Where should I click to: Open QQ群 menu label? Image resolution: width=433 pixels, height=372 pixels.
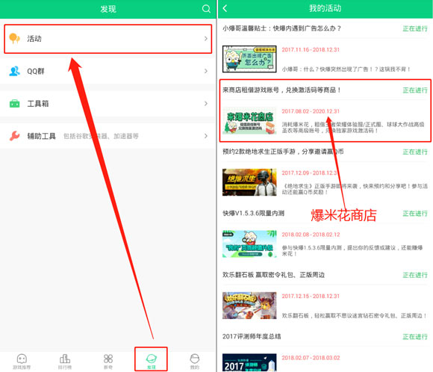click(36, 71)
